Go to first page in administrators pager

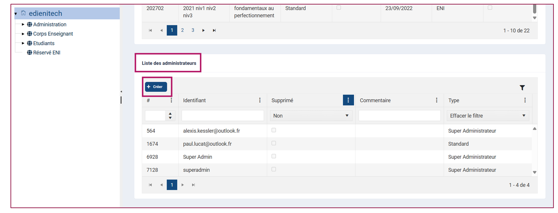pyautogui.click(x=151, y=185)
